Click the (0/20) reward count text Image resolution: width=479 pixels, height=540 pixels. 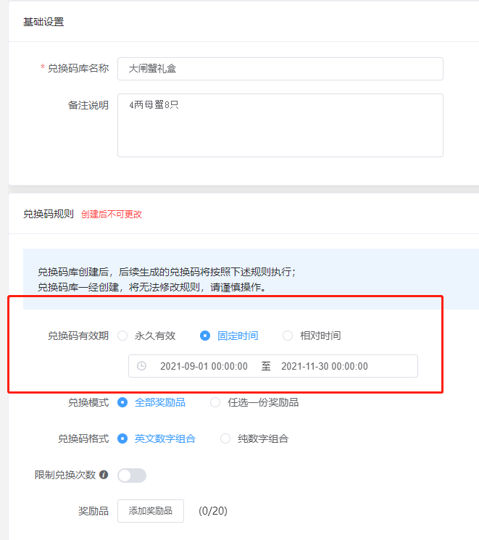213,511
